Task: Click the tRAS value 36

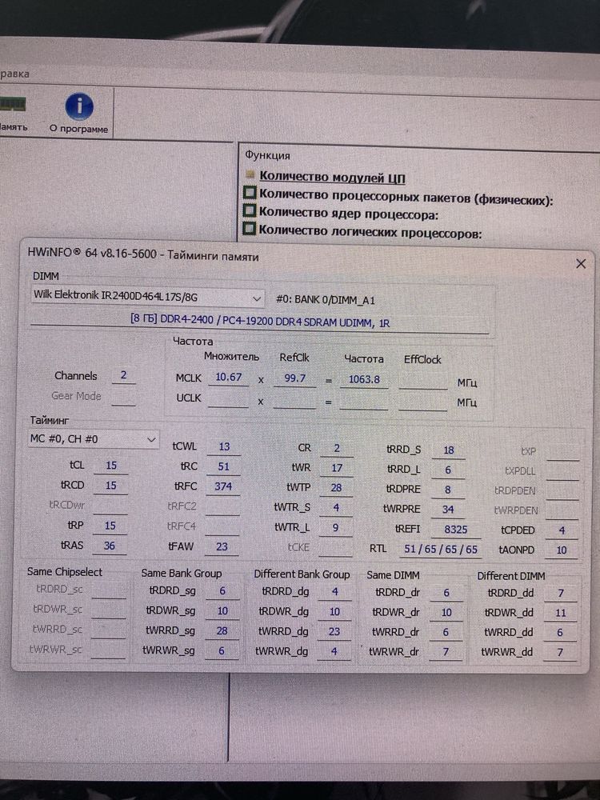Action: (x=110, y=546)
